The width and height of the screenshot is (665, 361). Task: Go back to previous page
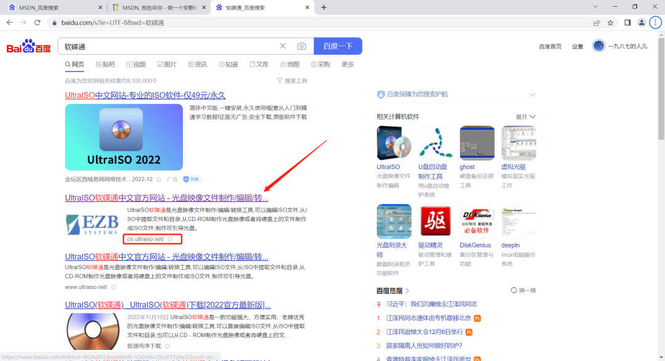click(9, 22)
